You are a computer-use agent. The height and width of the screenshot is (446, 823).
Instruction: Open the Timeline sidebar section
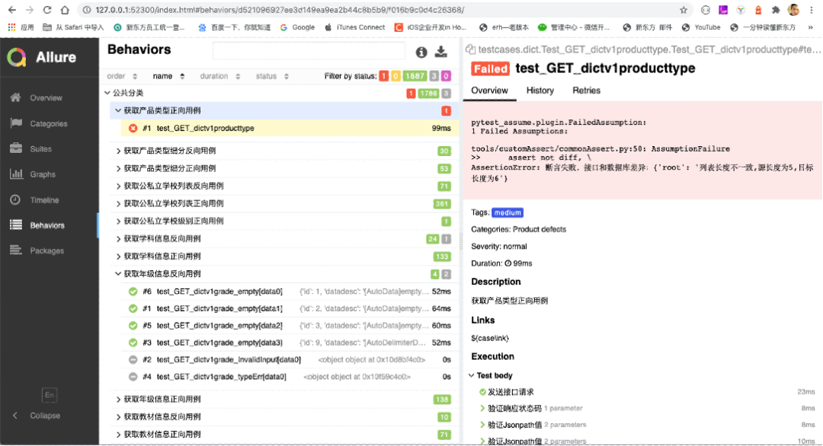50,199
